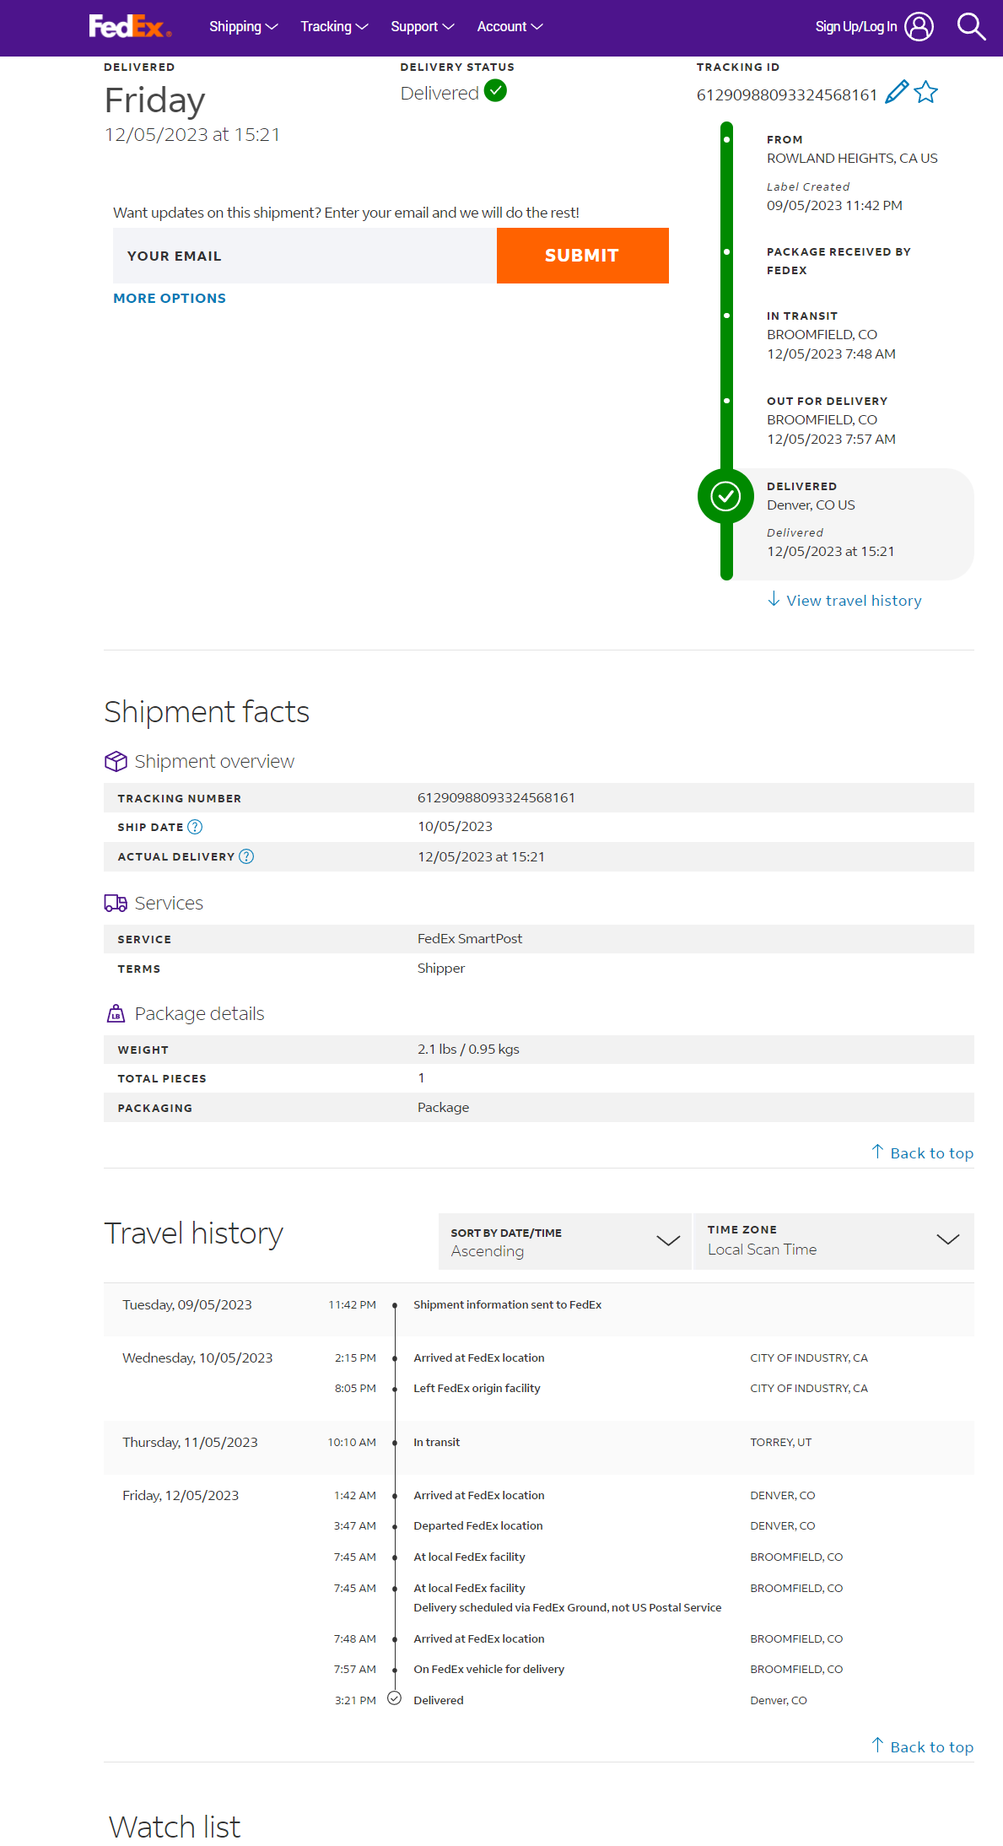Expand the Account dropdown
1003x1846 pixels.
click(x=510, y=27)
